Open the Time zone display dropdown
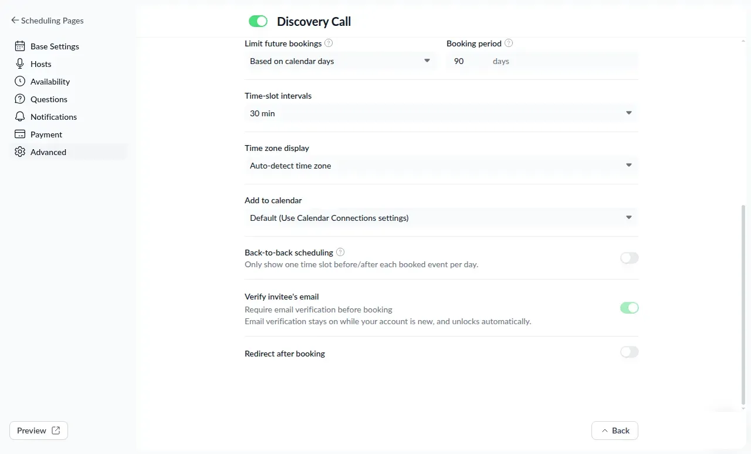Image resolution: width=751 pixels, height=454 pixels. pyautogui.click(x=441, y=166)
